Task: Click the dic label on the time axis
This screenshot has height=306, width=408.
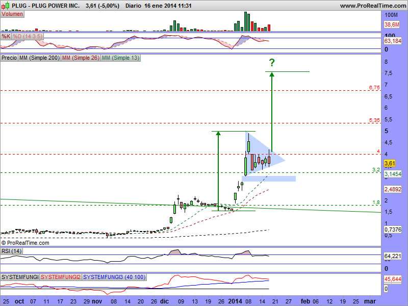Action: pos(164,301)
